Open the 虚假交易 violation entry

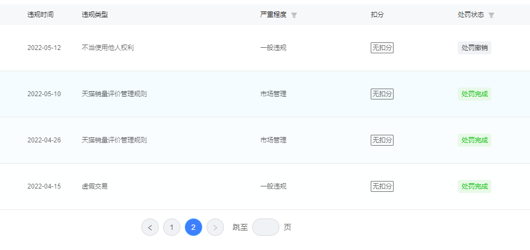click(95, 186)
